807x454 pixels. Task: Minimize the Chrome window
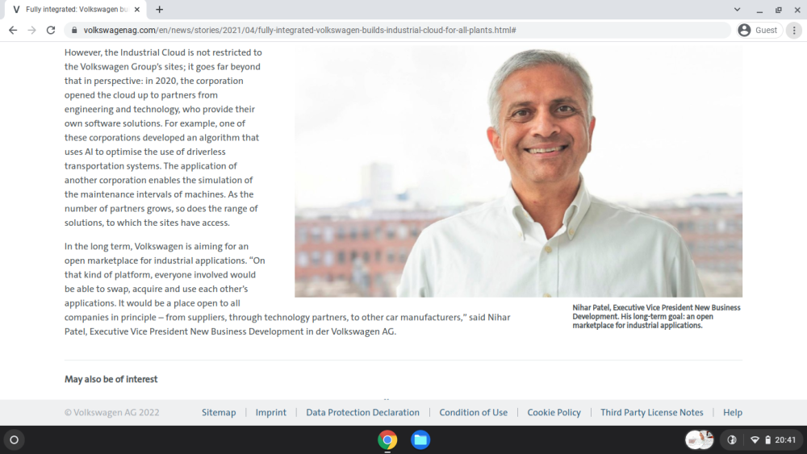[759, 10]
